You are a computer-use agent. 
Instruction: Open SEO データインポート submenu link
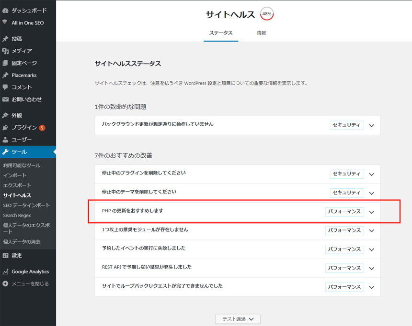coord(26,206)
